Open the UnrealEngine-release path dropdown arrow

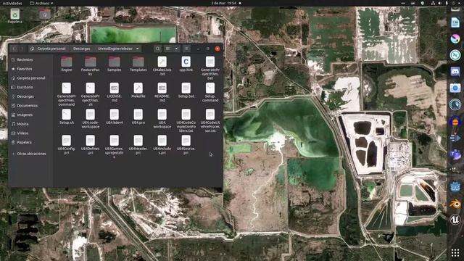[137, 49]
